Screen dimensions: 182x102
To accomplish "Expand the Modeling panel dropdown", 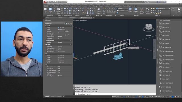I will pos(49,15).
